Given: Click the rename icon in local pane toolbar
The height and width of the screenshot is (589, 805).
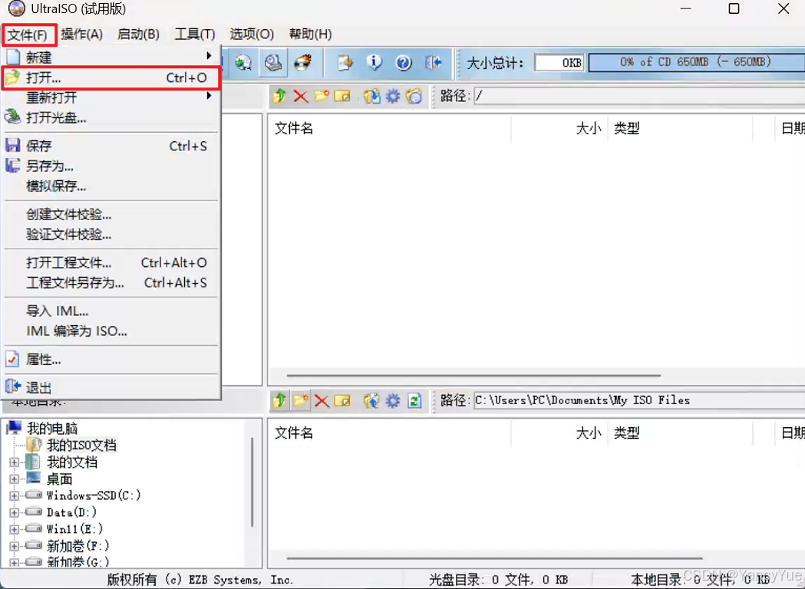Looking at the screenshot, I should pyautogui.click(x=342, y=400).
